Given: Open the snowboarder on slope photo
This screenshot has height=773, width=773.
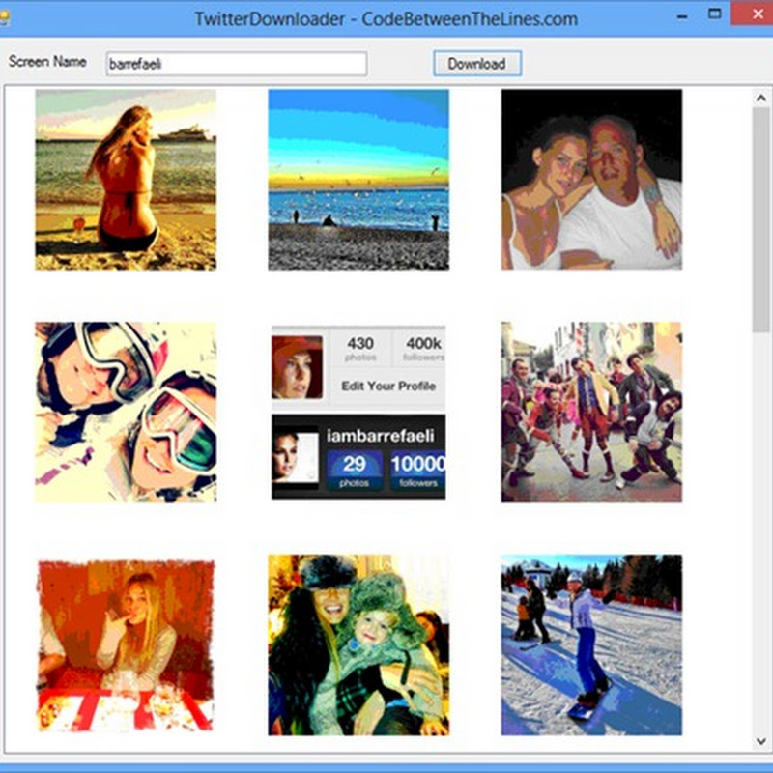Looking at the screenshot, I should (x=591, y=644).
